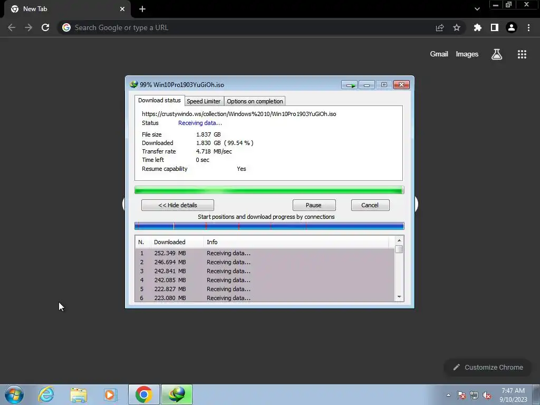Open the tab search chevron

click(x=477, y=9)
